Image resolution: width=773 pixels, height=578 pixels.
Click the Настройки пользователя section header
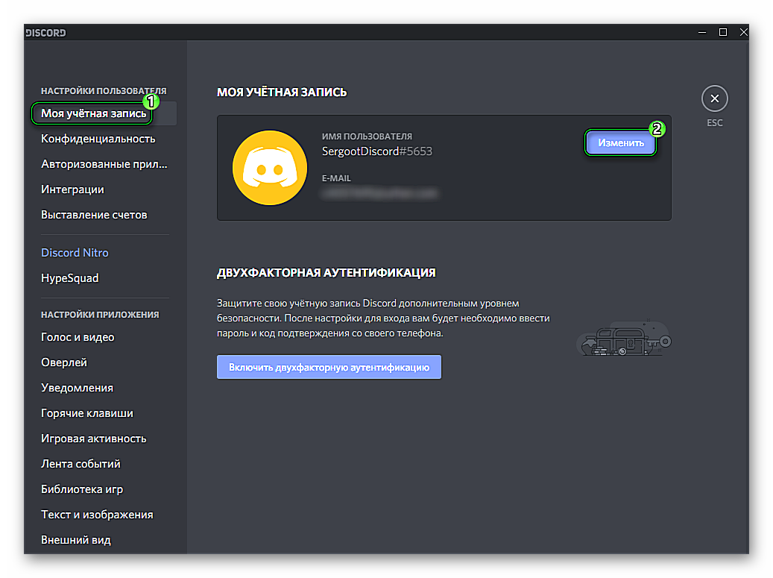[x=104, y=91]
